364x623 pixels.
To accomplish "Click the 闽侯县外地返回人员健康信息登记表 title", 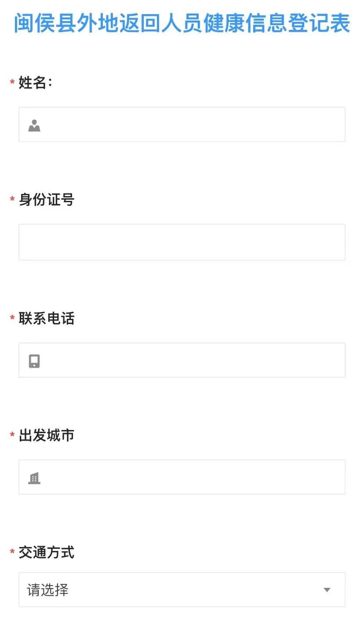I will [182, 23].
